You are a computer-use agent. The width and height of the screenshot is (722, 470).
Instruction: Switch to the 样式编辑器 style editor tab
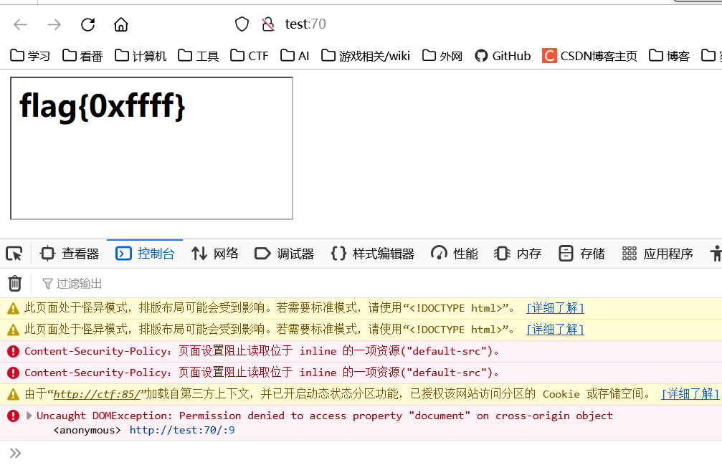click(373, 254)
